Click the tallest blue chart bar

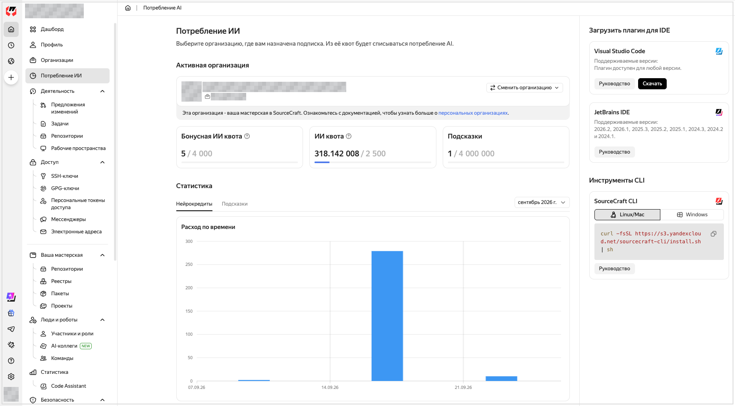tap(387, 316)
